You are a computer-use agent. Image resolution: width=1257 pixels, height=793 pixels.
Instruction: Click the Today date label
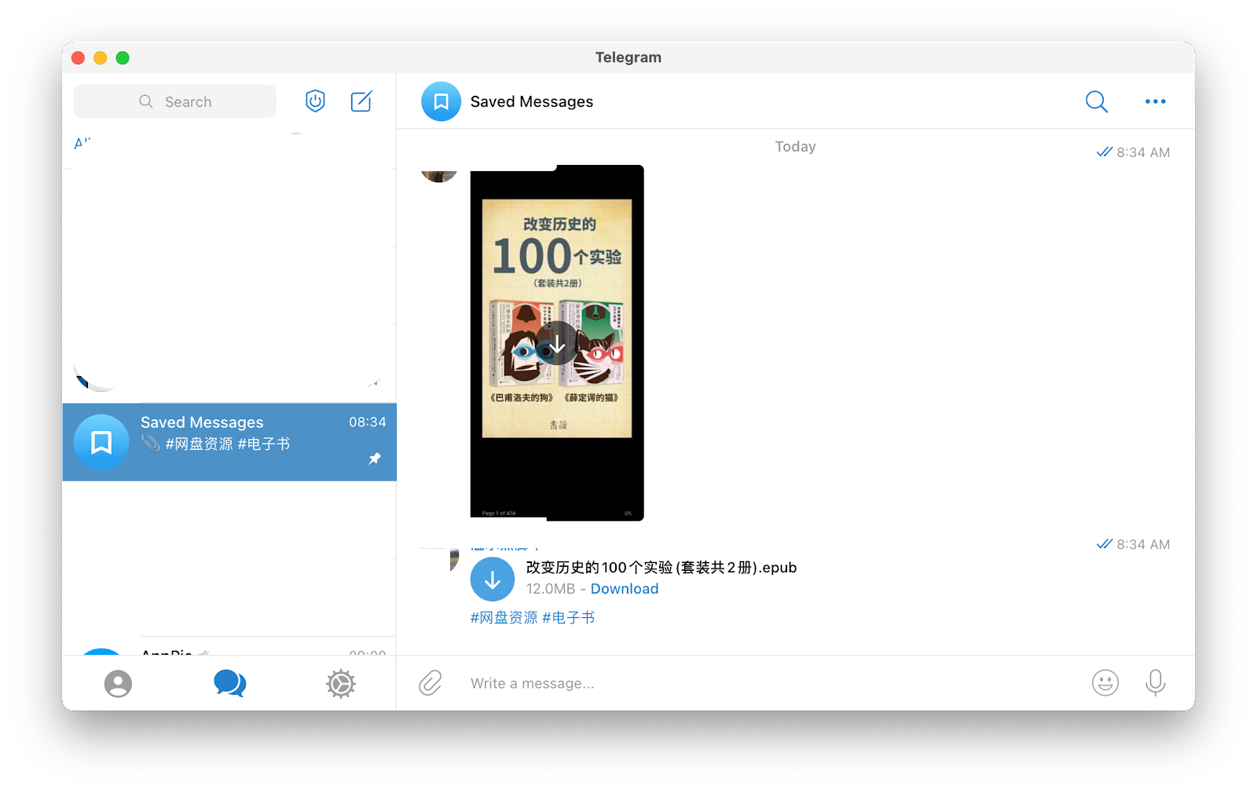pyautogui.click(x=795, y=147)
